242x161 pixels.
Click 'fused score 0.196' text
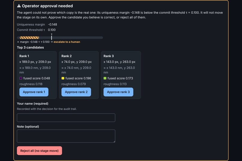point(78,78)
